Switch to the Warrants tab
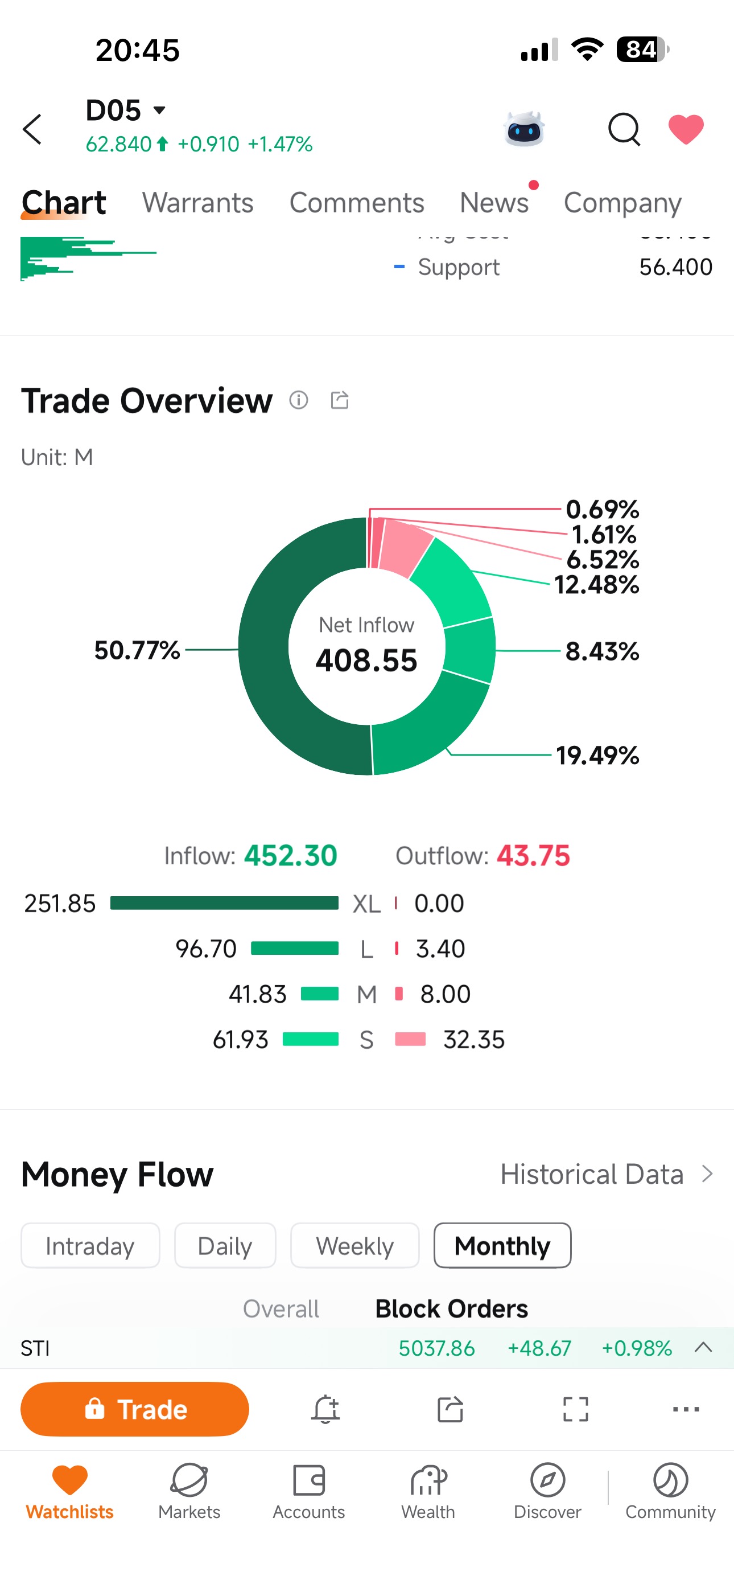This screenshot has height=1592, width=734. pyautogui.click(x=197, y=203)
